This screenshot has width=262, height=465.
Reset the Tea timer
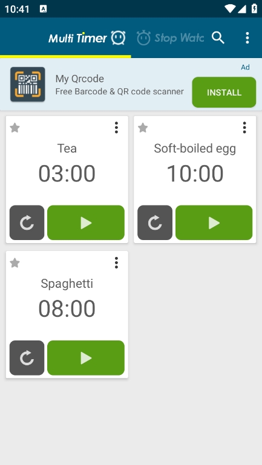click(27, 223)
